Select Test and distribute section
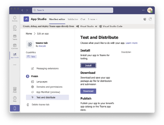The image size is (164, 125). click(x=47, y=97)
